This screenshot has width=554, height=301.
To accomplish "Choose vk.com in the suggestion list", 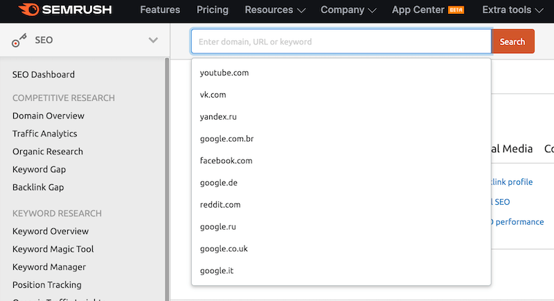I will pyautogui.click(x=341, y=95).
